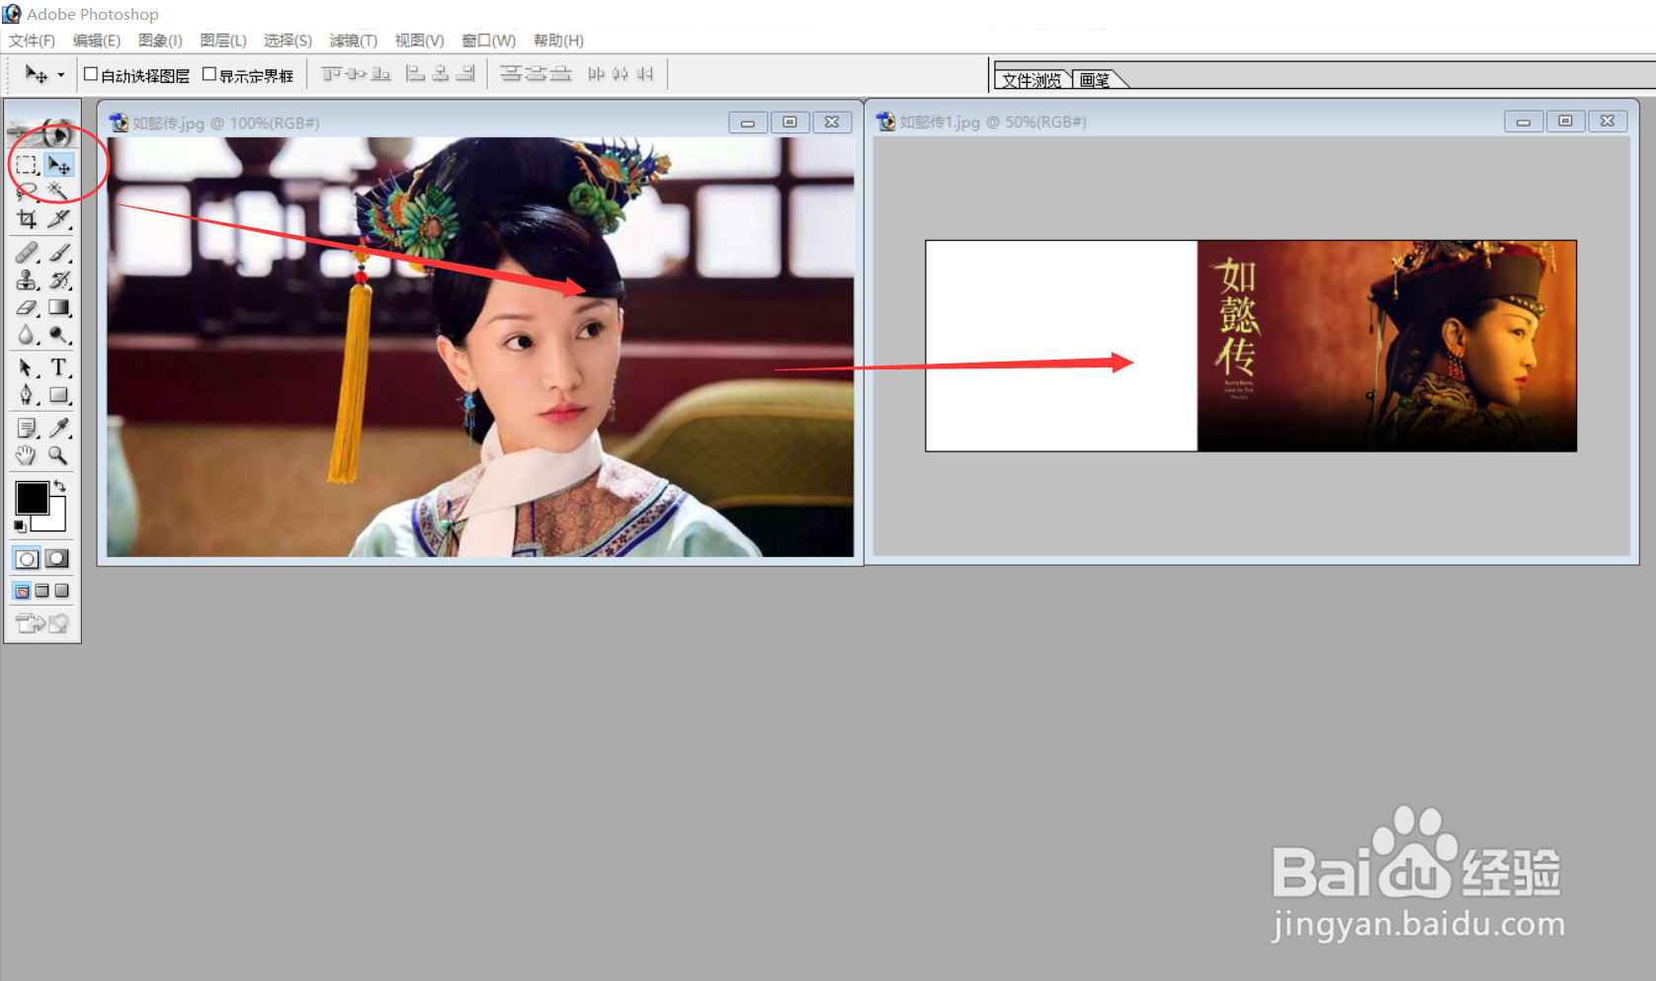Screen dimensions: 1656x981
Task: Select the Pen tool
Action: (x=27, y=395)
